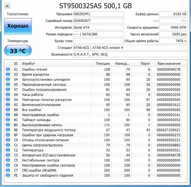Click status circle for Ошибки чтения row
The width and height of the screenshot is (191, 187).
coord(8,69)
